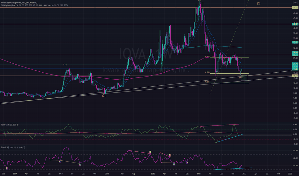Click 2021 on the time axis
This screenshot has height=176, width=299.
click(199, 174)
